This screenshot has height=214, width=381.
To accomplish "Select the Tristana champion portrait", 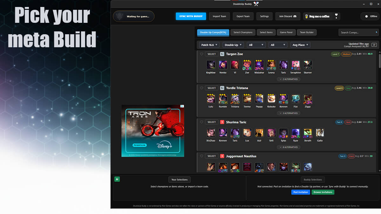I will point(235,99).
